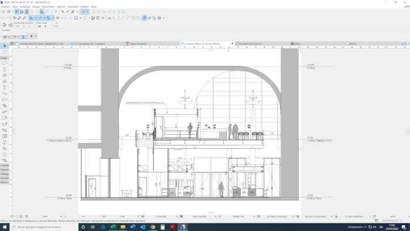Expand the Design group header in toolbox
Image resolution: width=410 pixels, height=231 pixels.
tap(5, 58)
